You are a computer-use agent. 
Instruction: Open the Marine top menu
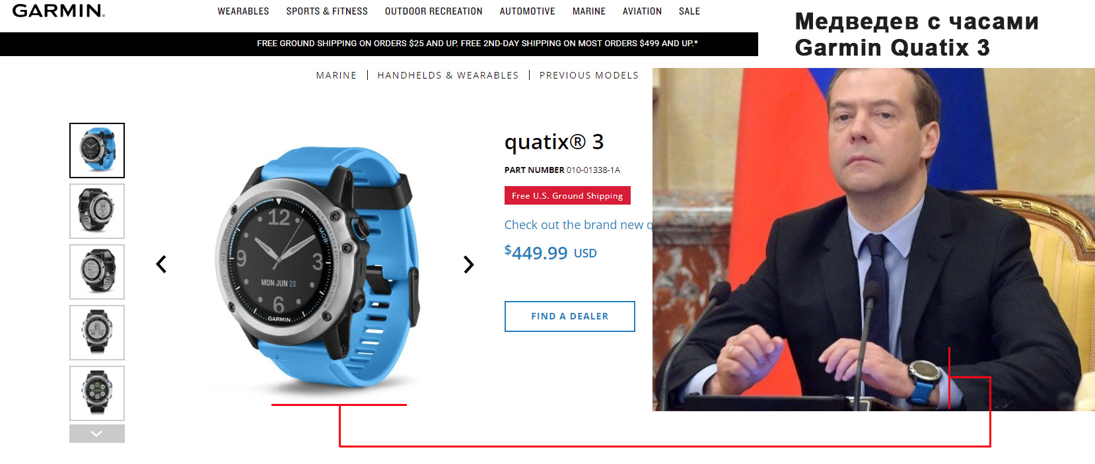[589, 11]
